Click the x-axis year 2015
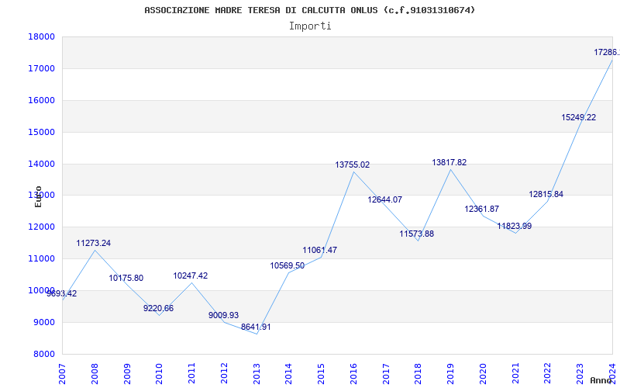Screen dimensions: 620x388 click(x=321, y=374)
